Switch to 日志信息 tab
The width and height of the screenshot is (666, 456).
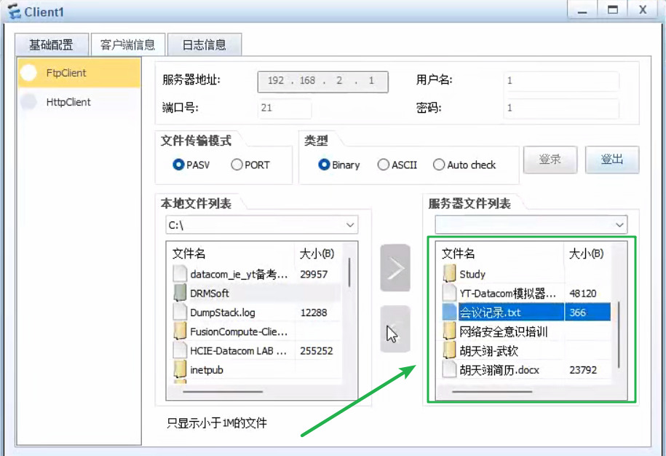(x=205, y=44)
